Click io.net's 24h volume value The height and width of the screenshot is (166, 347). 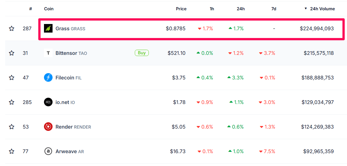coord(317,102)
